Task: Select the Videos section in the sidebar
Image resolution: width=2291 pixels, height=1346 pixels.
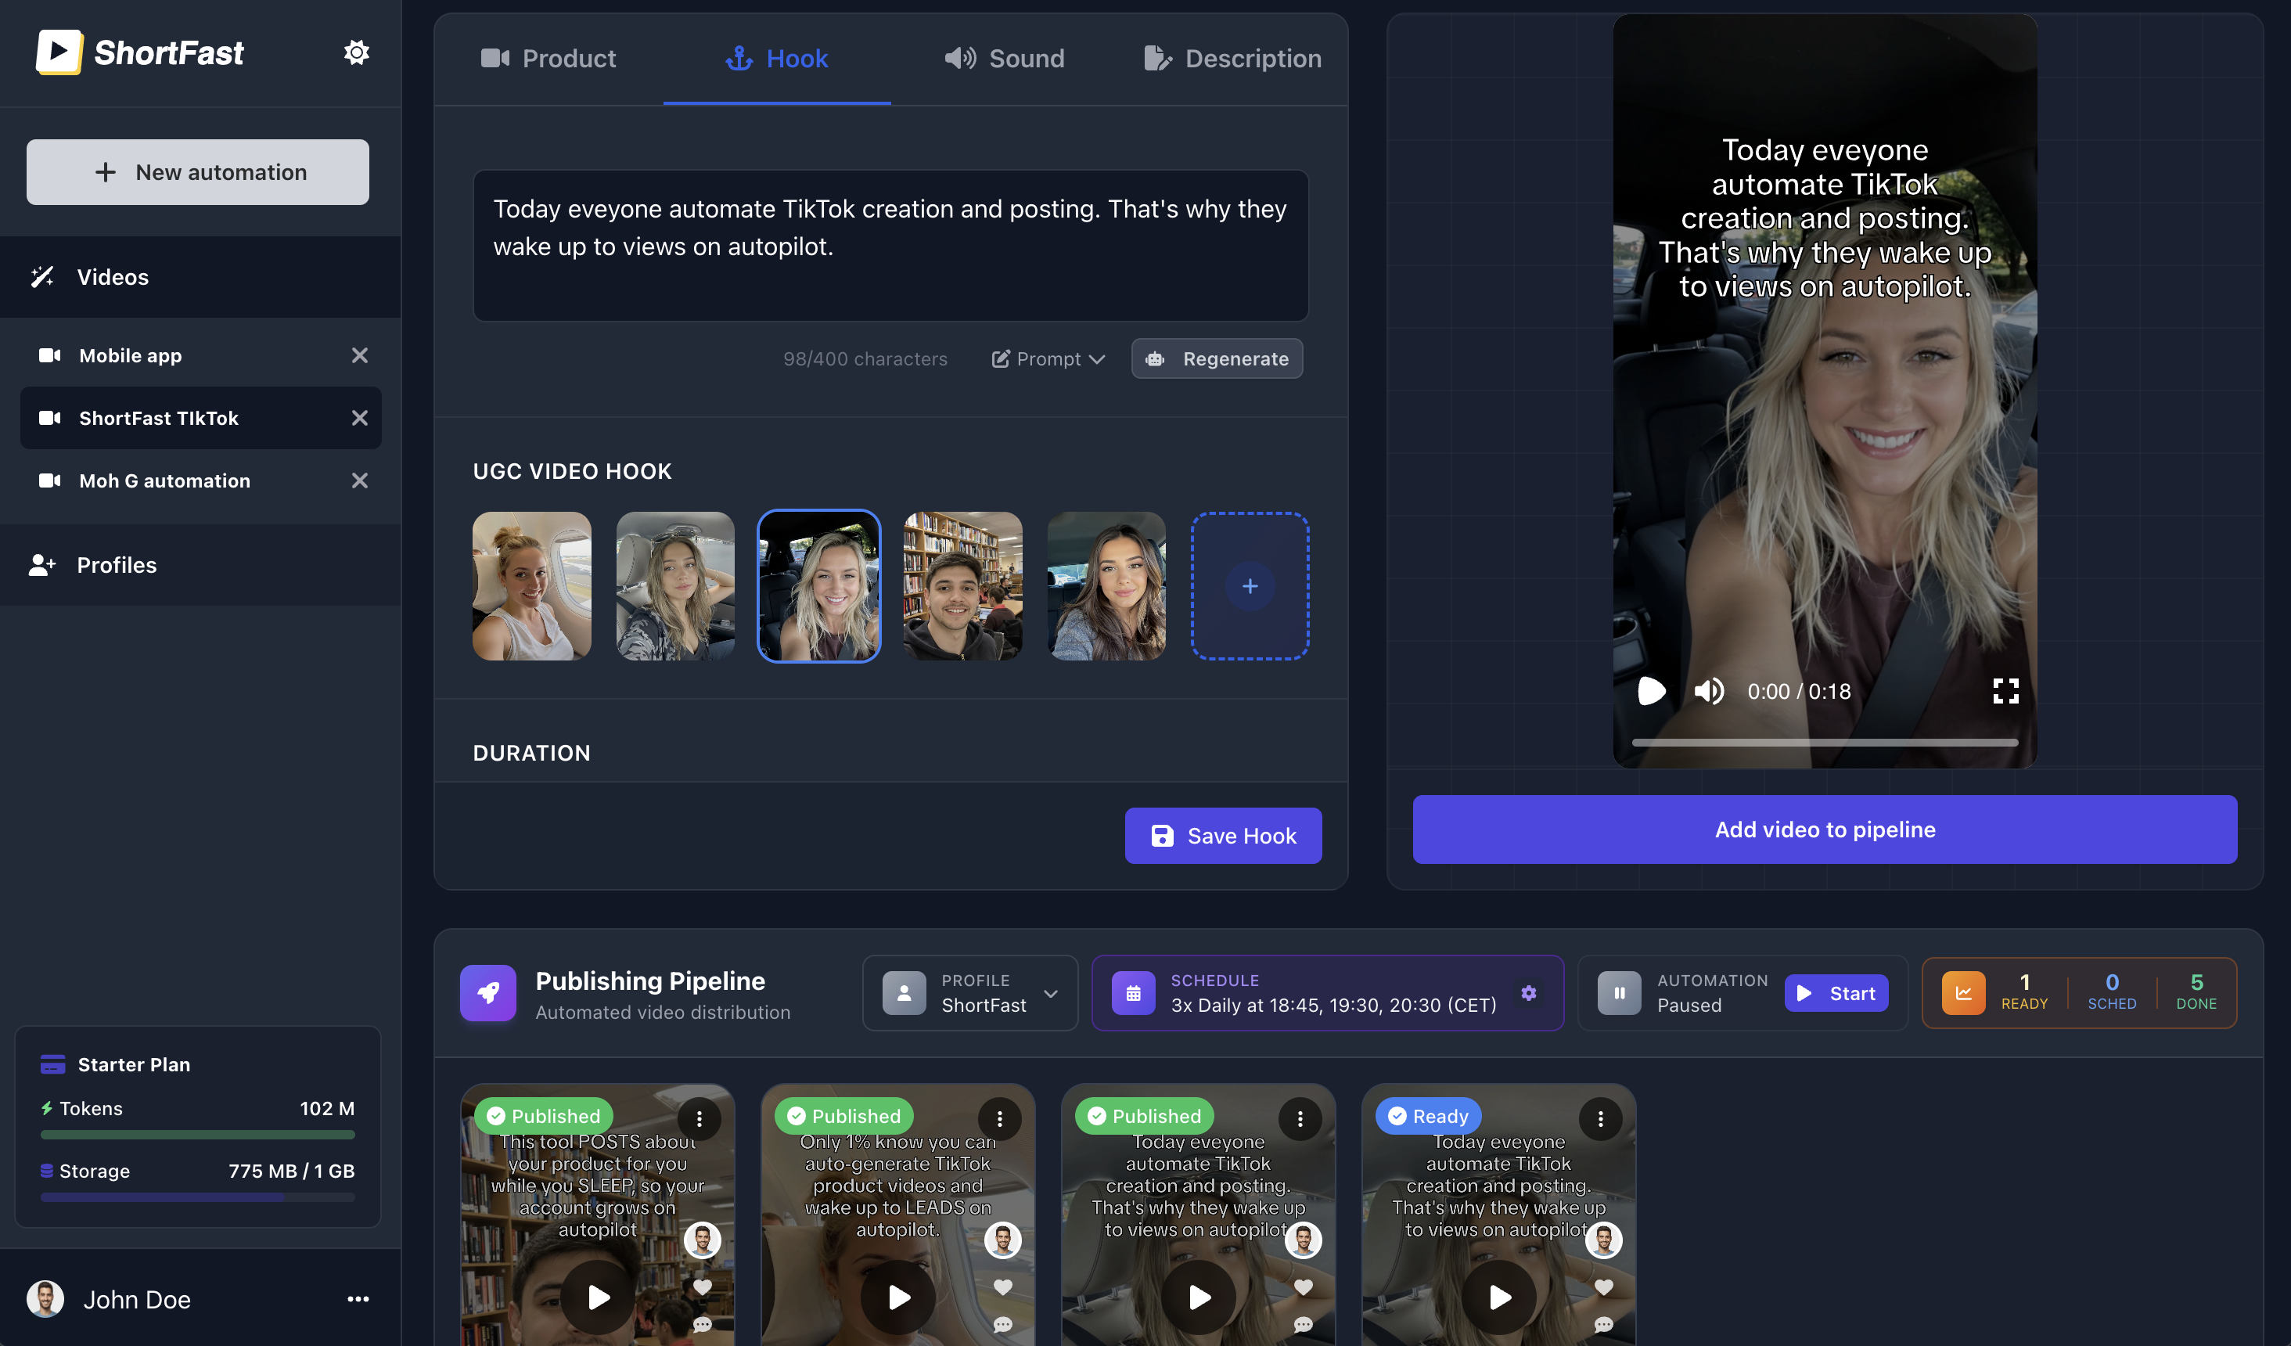Action: click(112, 276)
